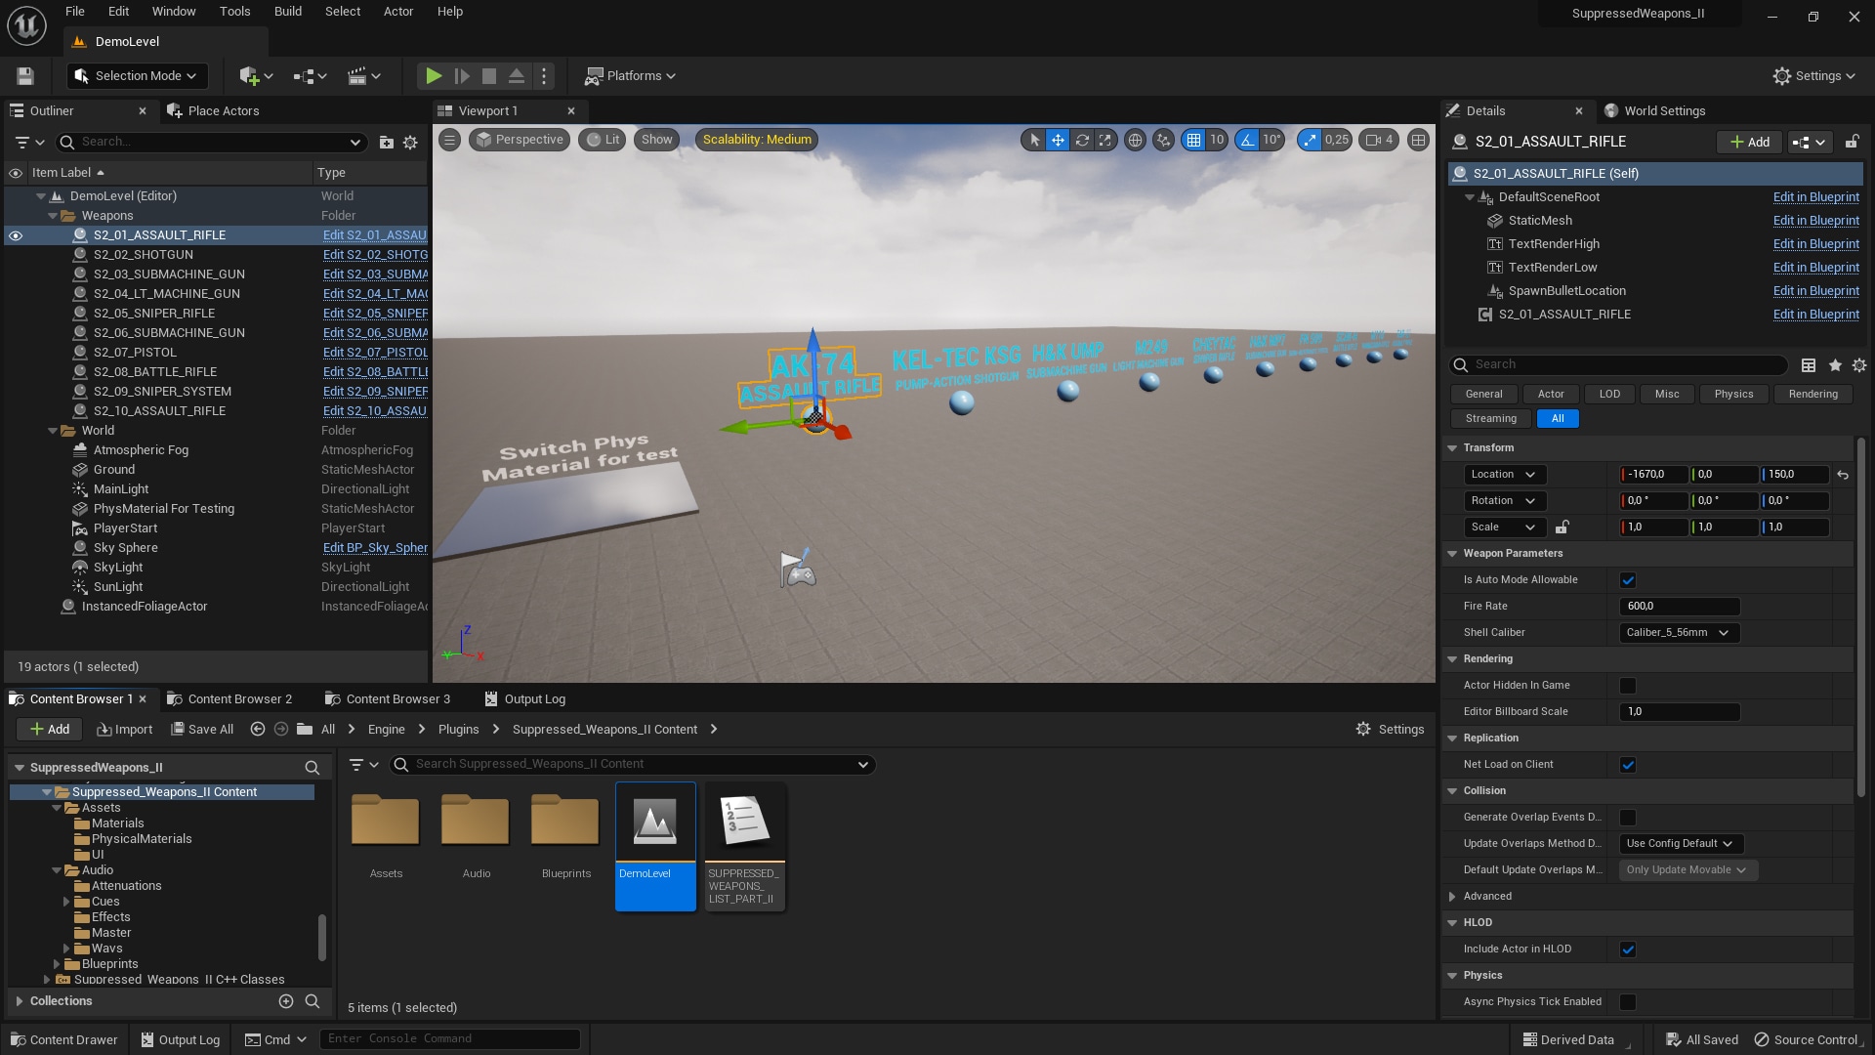
Task: Click the grid snap icon in the viewport
Action: click(1195, 140)
